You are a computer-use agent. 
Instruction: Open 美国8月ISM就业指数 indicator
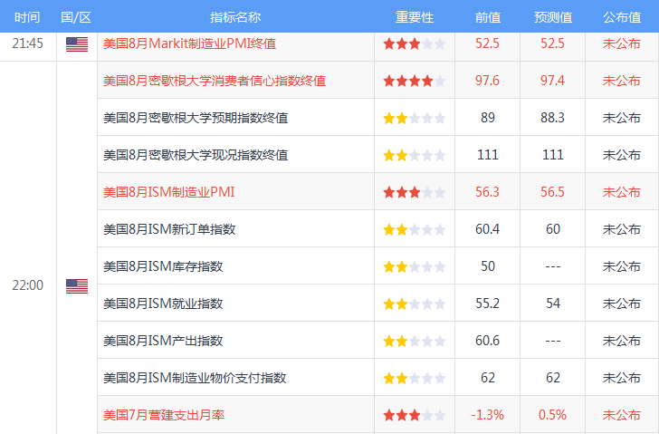(x=163, y=304)
